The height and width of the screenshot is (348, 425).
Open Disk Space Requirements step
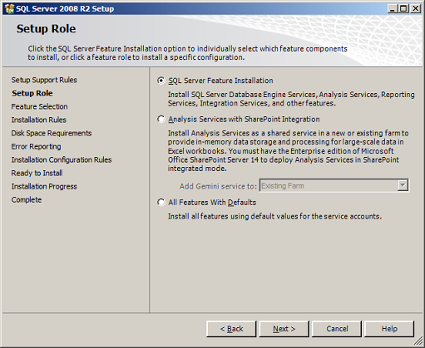coord(52,133)
